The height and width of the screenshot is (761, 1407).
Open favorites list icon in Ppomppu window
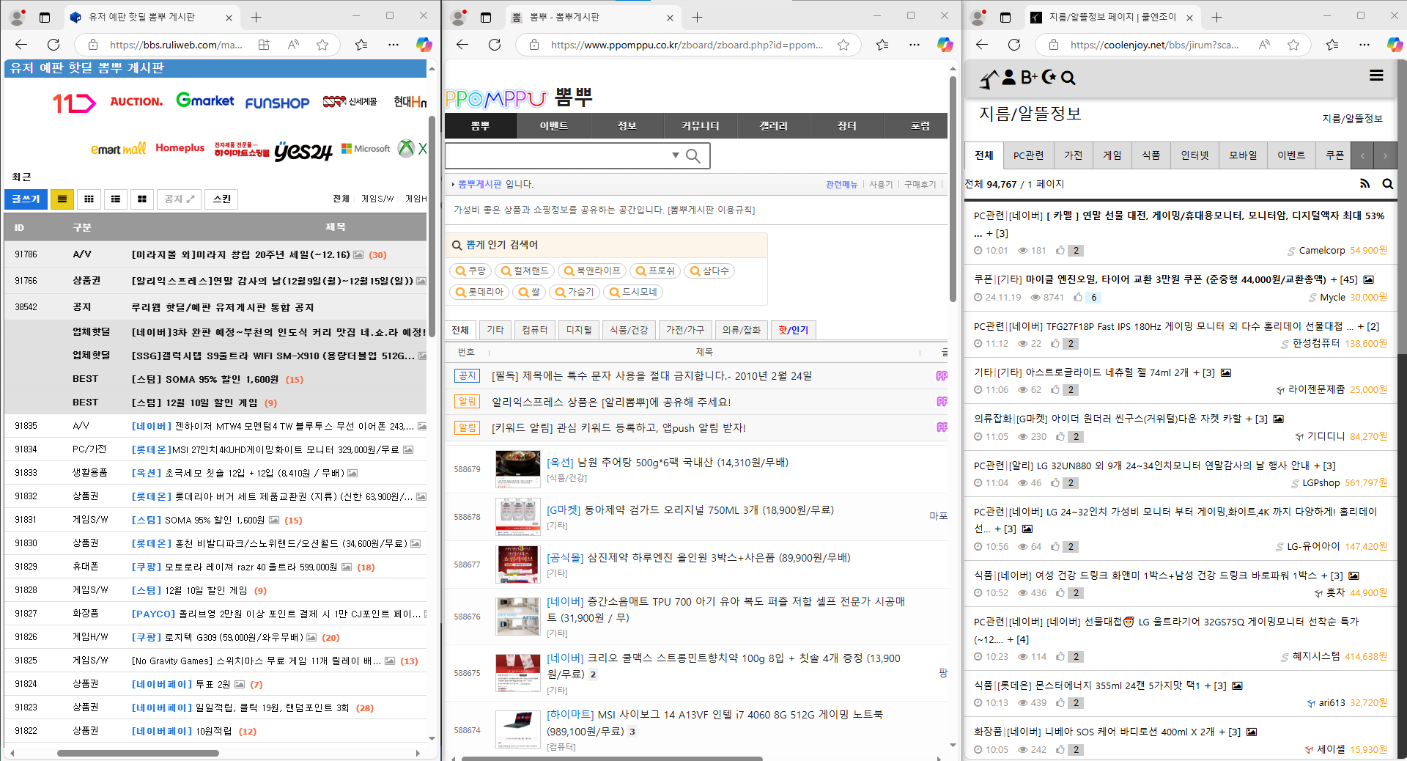(882, 45)
